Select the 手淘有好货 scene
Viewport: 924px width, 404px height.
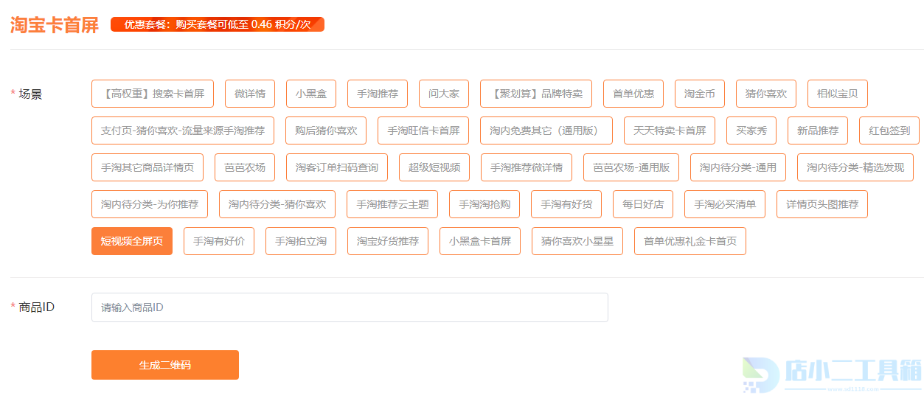point(566,204)
